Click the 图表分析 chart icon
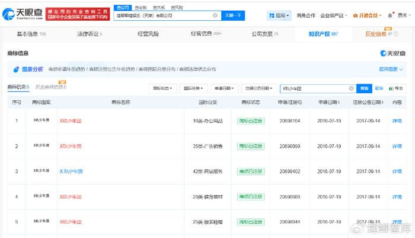 coord(16,69)
